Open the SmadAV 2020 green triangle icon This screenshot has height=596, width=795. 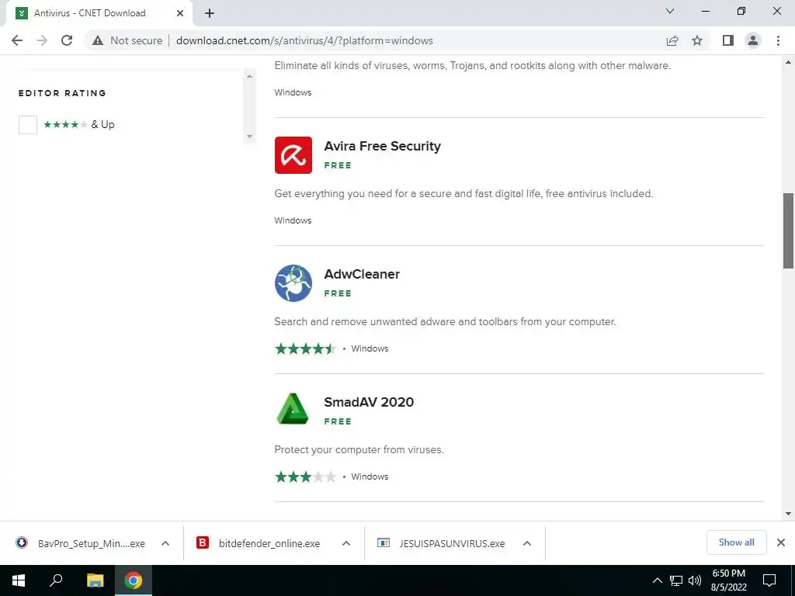(293, 409)
